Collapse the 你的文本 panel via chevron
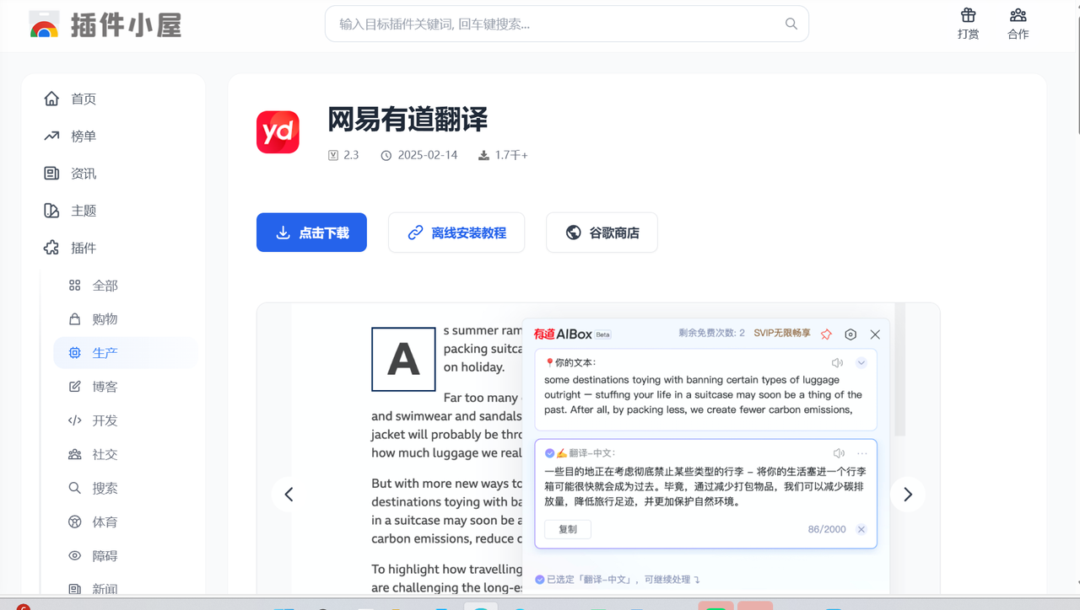The width and height of the screenshot is (1080, 610). click(861, 361)
